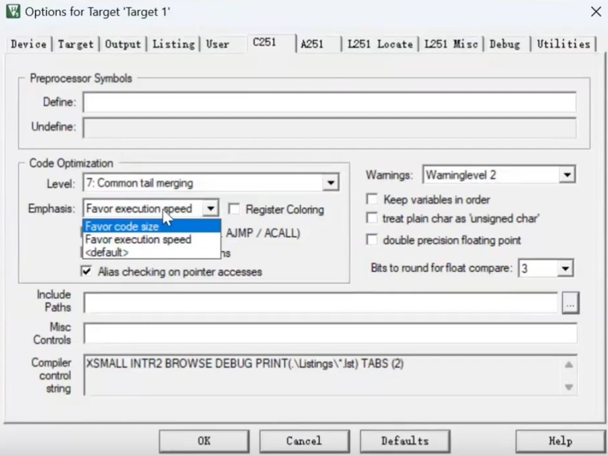The image size is (608, 456).
Task: Open the L251 Locate tab
Action: pos(380,44)
